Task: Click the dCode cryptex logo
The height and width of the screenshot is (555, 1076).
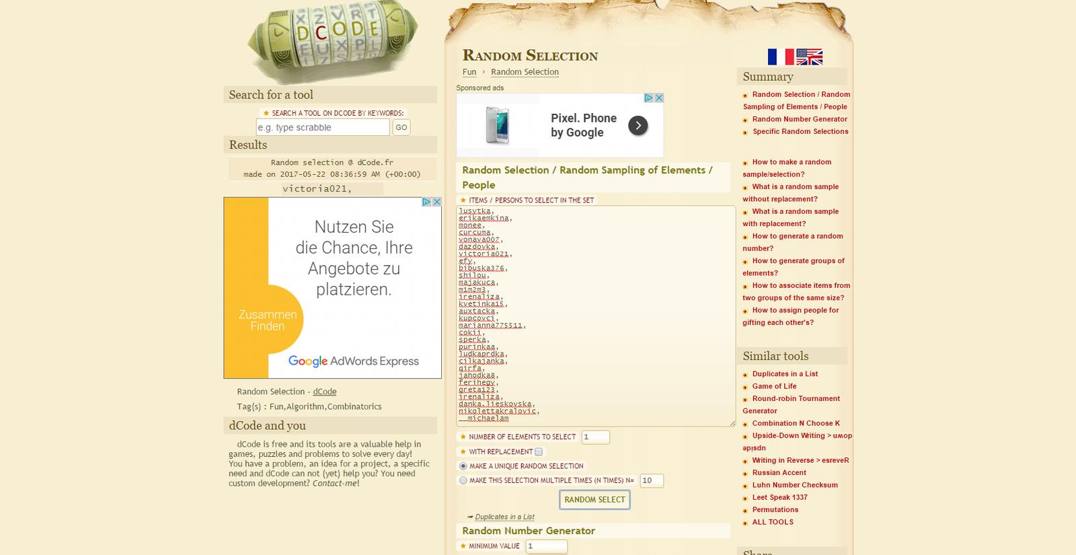Action: click(333, 42)
